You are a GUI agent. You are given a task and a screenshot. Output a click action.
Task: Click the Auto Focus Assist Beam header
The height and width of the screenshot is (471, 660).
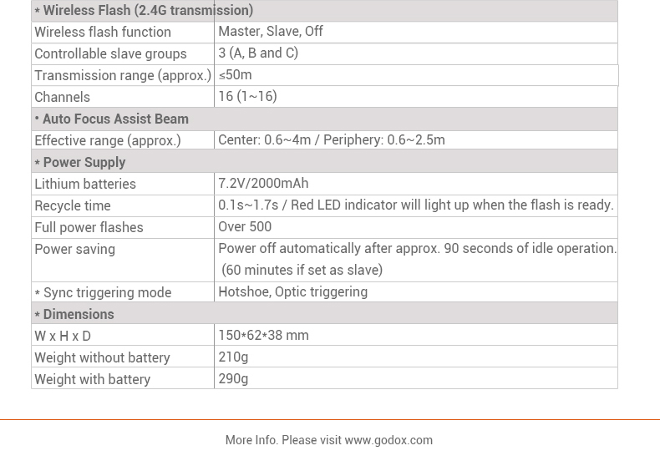pyautogui.click(x=115, y=119)
